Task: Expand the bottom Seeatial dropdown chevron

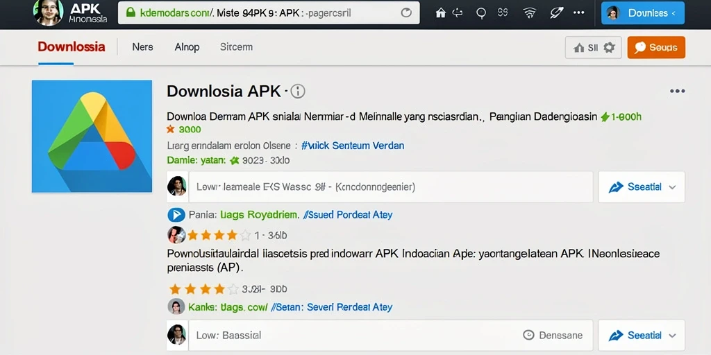Action: click(672, 336)
